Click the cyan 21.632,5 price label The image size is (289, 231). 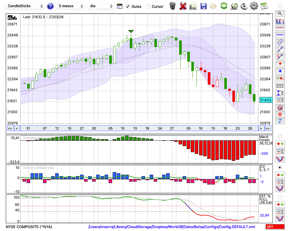pos(266,100)
